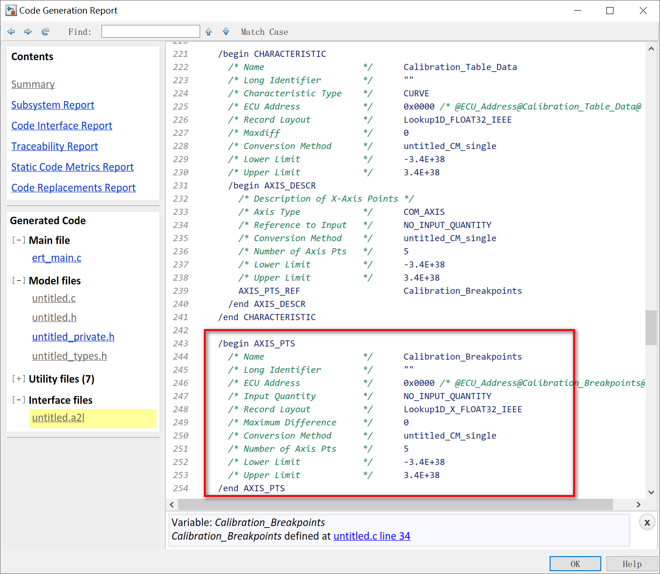Screen dimensions: 660x574
Task: Follow the untitled.c line 34 link
Action: coord(372,536)
